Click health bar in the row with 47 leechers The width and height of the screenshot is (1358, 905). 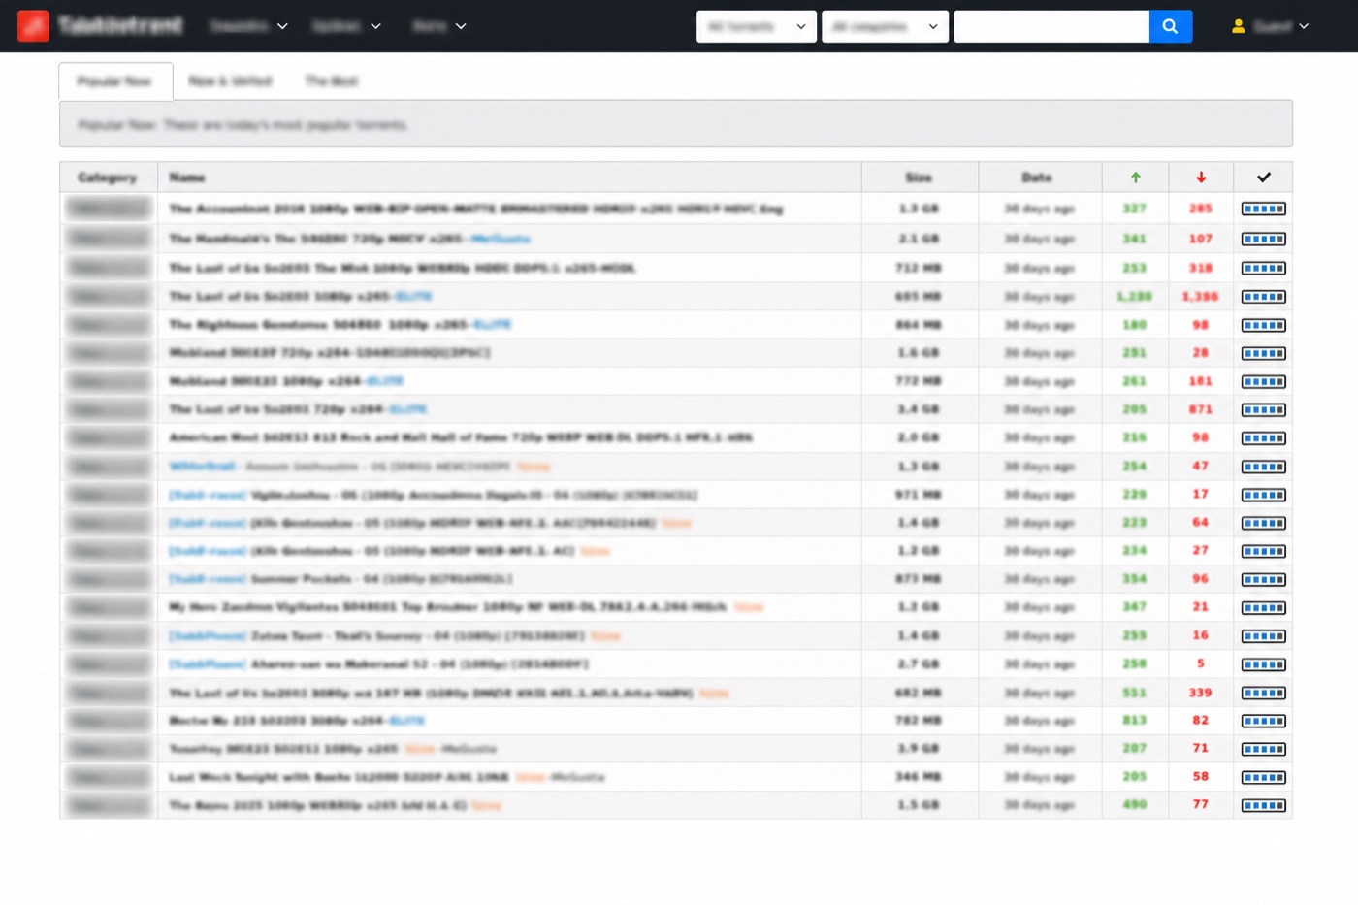[x=1263, y=467]
